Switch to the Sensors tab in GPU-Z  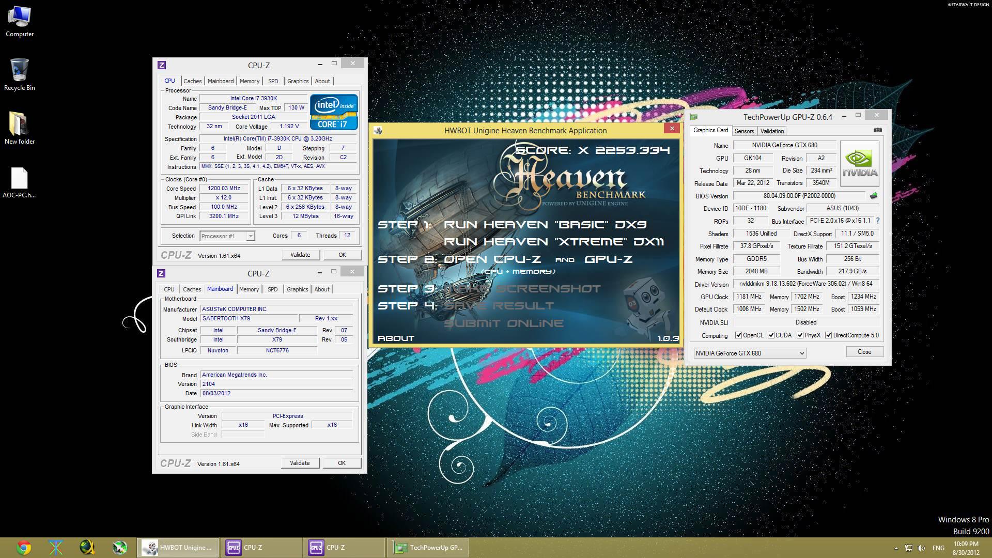[x=744, y=131]
